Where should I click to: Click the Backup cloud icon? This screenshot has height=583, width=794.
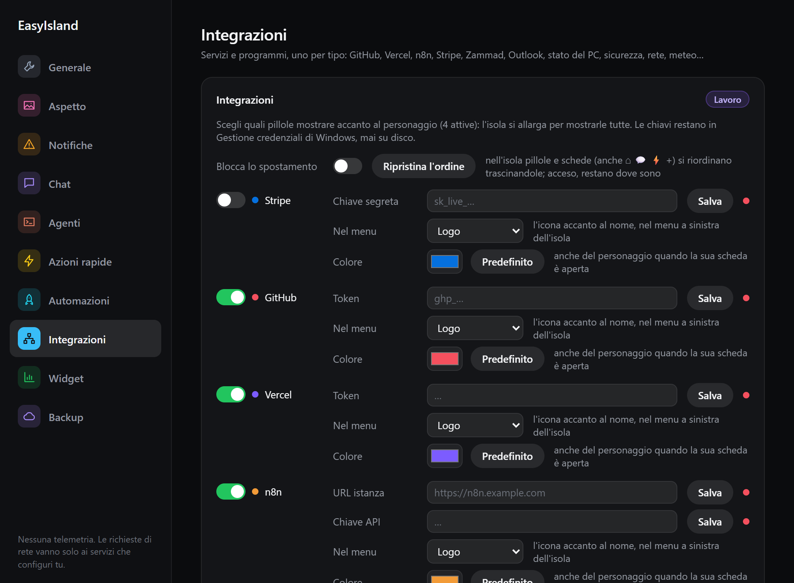(29, 416)
